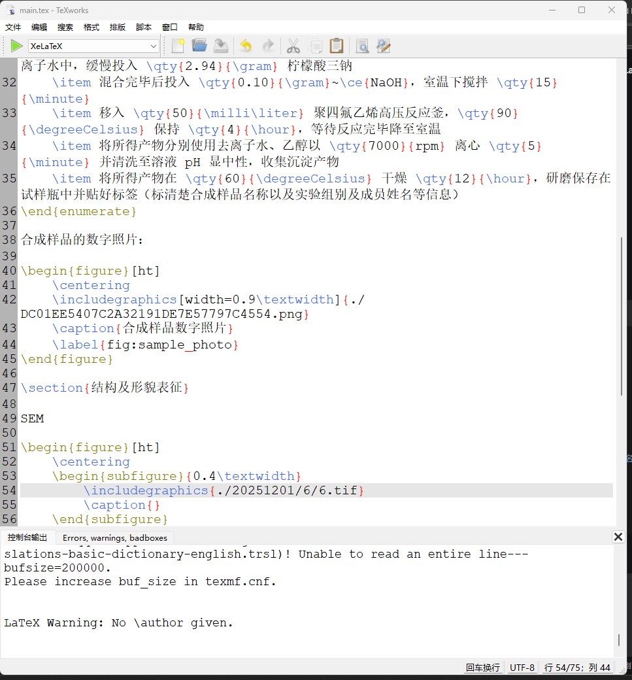Click the line 54/75 position indicator
Screen dimensions: 632x680
pyautogui.click(x=577, y=668)
